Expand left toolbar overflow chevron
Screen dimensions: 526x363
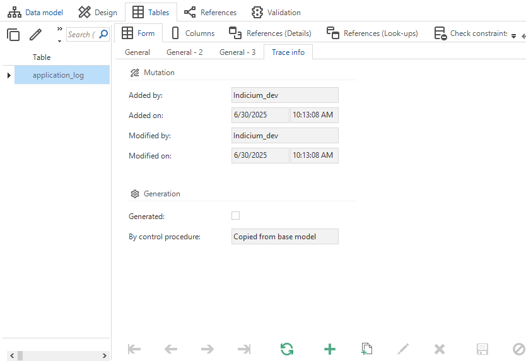pyautogui.click(x=60, y=29)
